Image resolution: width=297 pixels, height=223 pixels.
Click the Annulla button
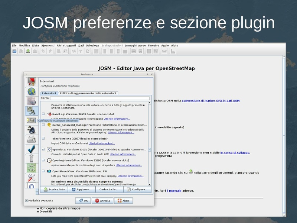pos(102,201)
